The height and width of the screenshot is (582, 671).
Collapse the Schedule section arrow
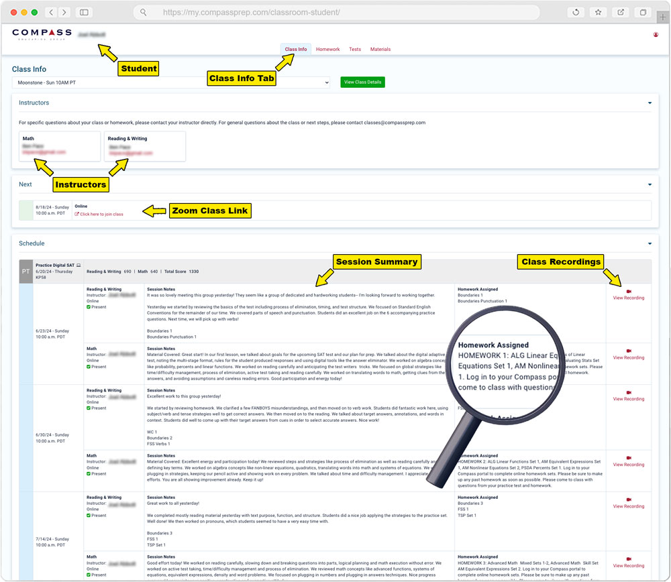coord(650,244)
